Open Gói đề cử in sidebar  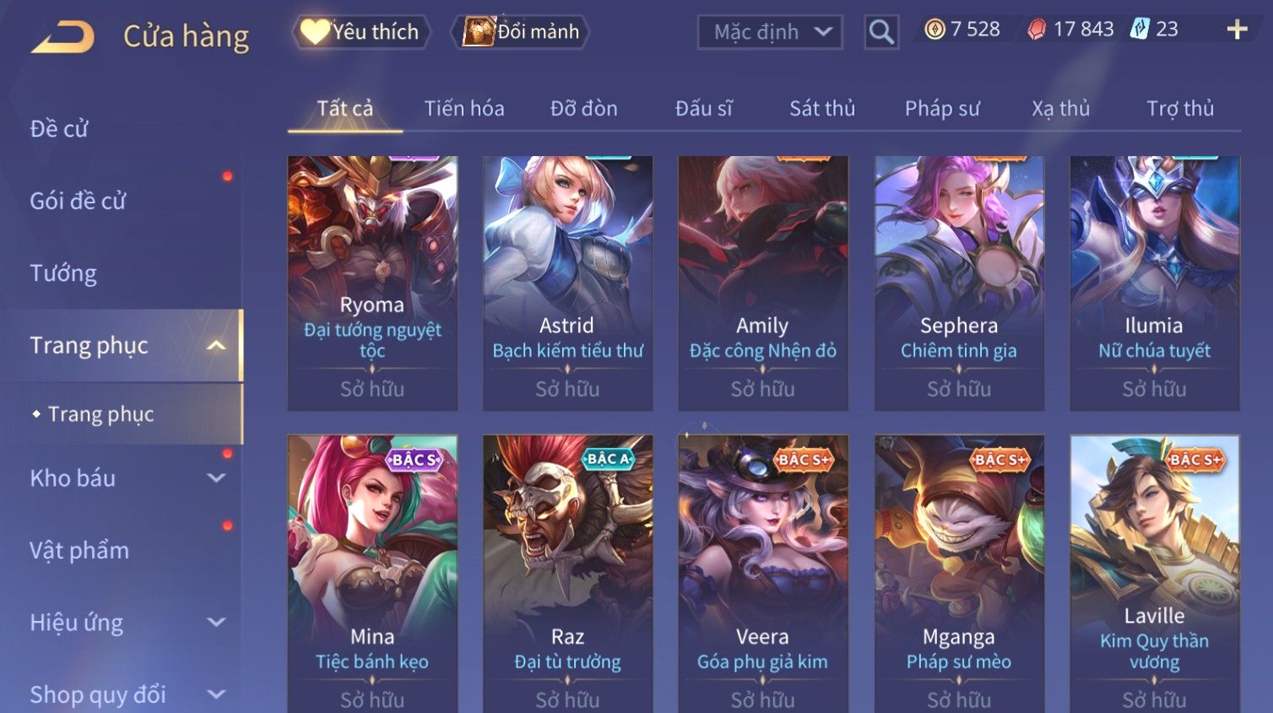[78, 201]
